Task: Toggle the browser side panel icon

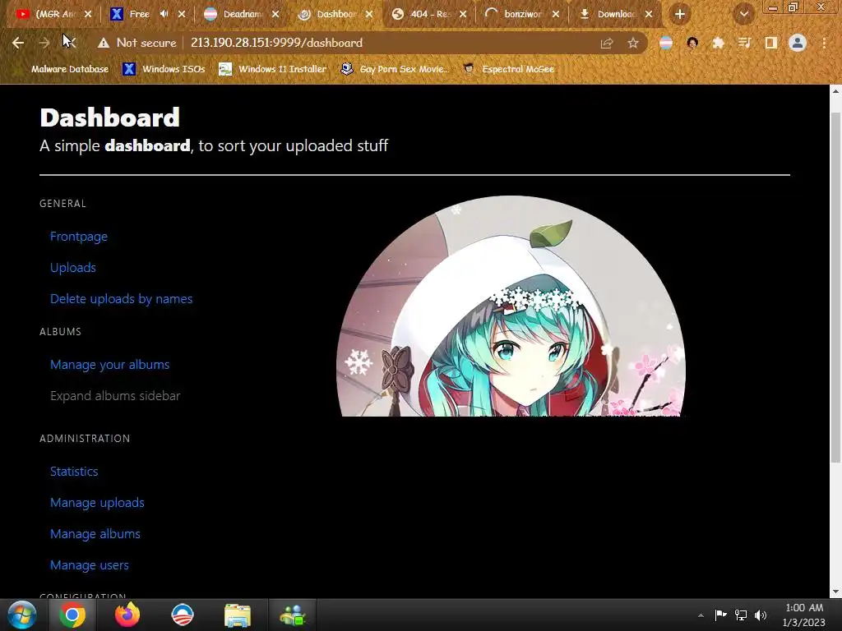Action: click(771, 43)
